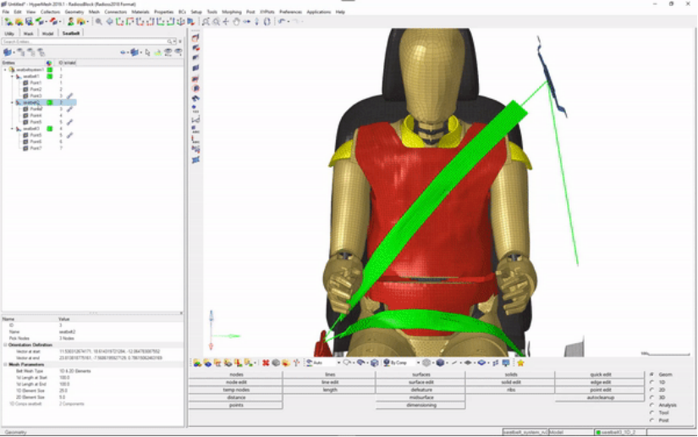Open the Mesh menu
Screen dimensions: 698x437
(94, 12)
